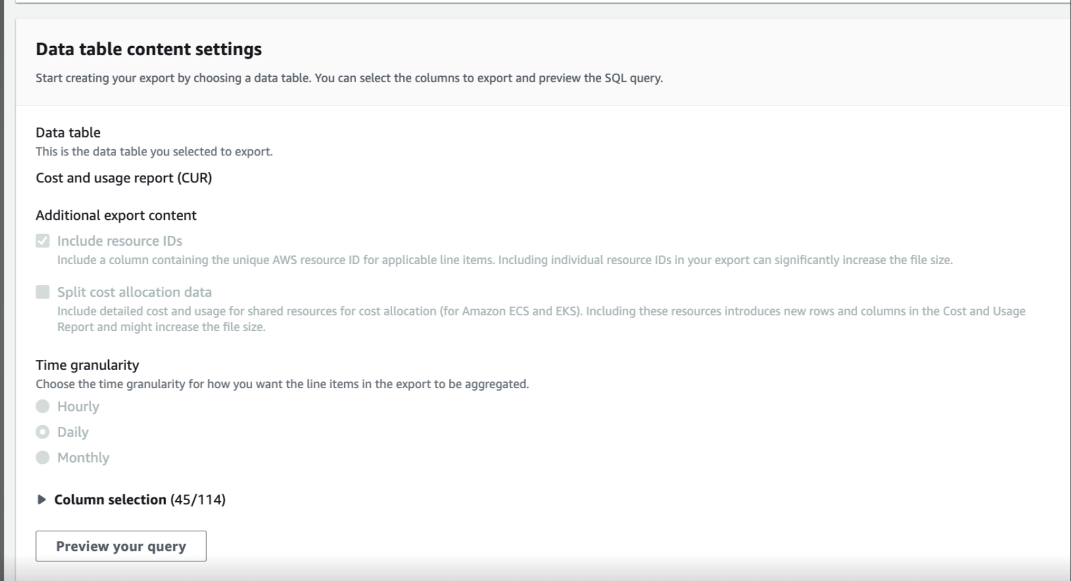Click the selected Daily radio button
Viewport: 1071px width, 581px height.
pyautogui.click(x=42, y=432)
